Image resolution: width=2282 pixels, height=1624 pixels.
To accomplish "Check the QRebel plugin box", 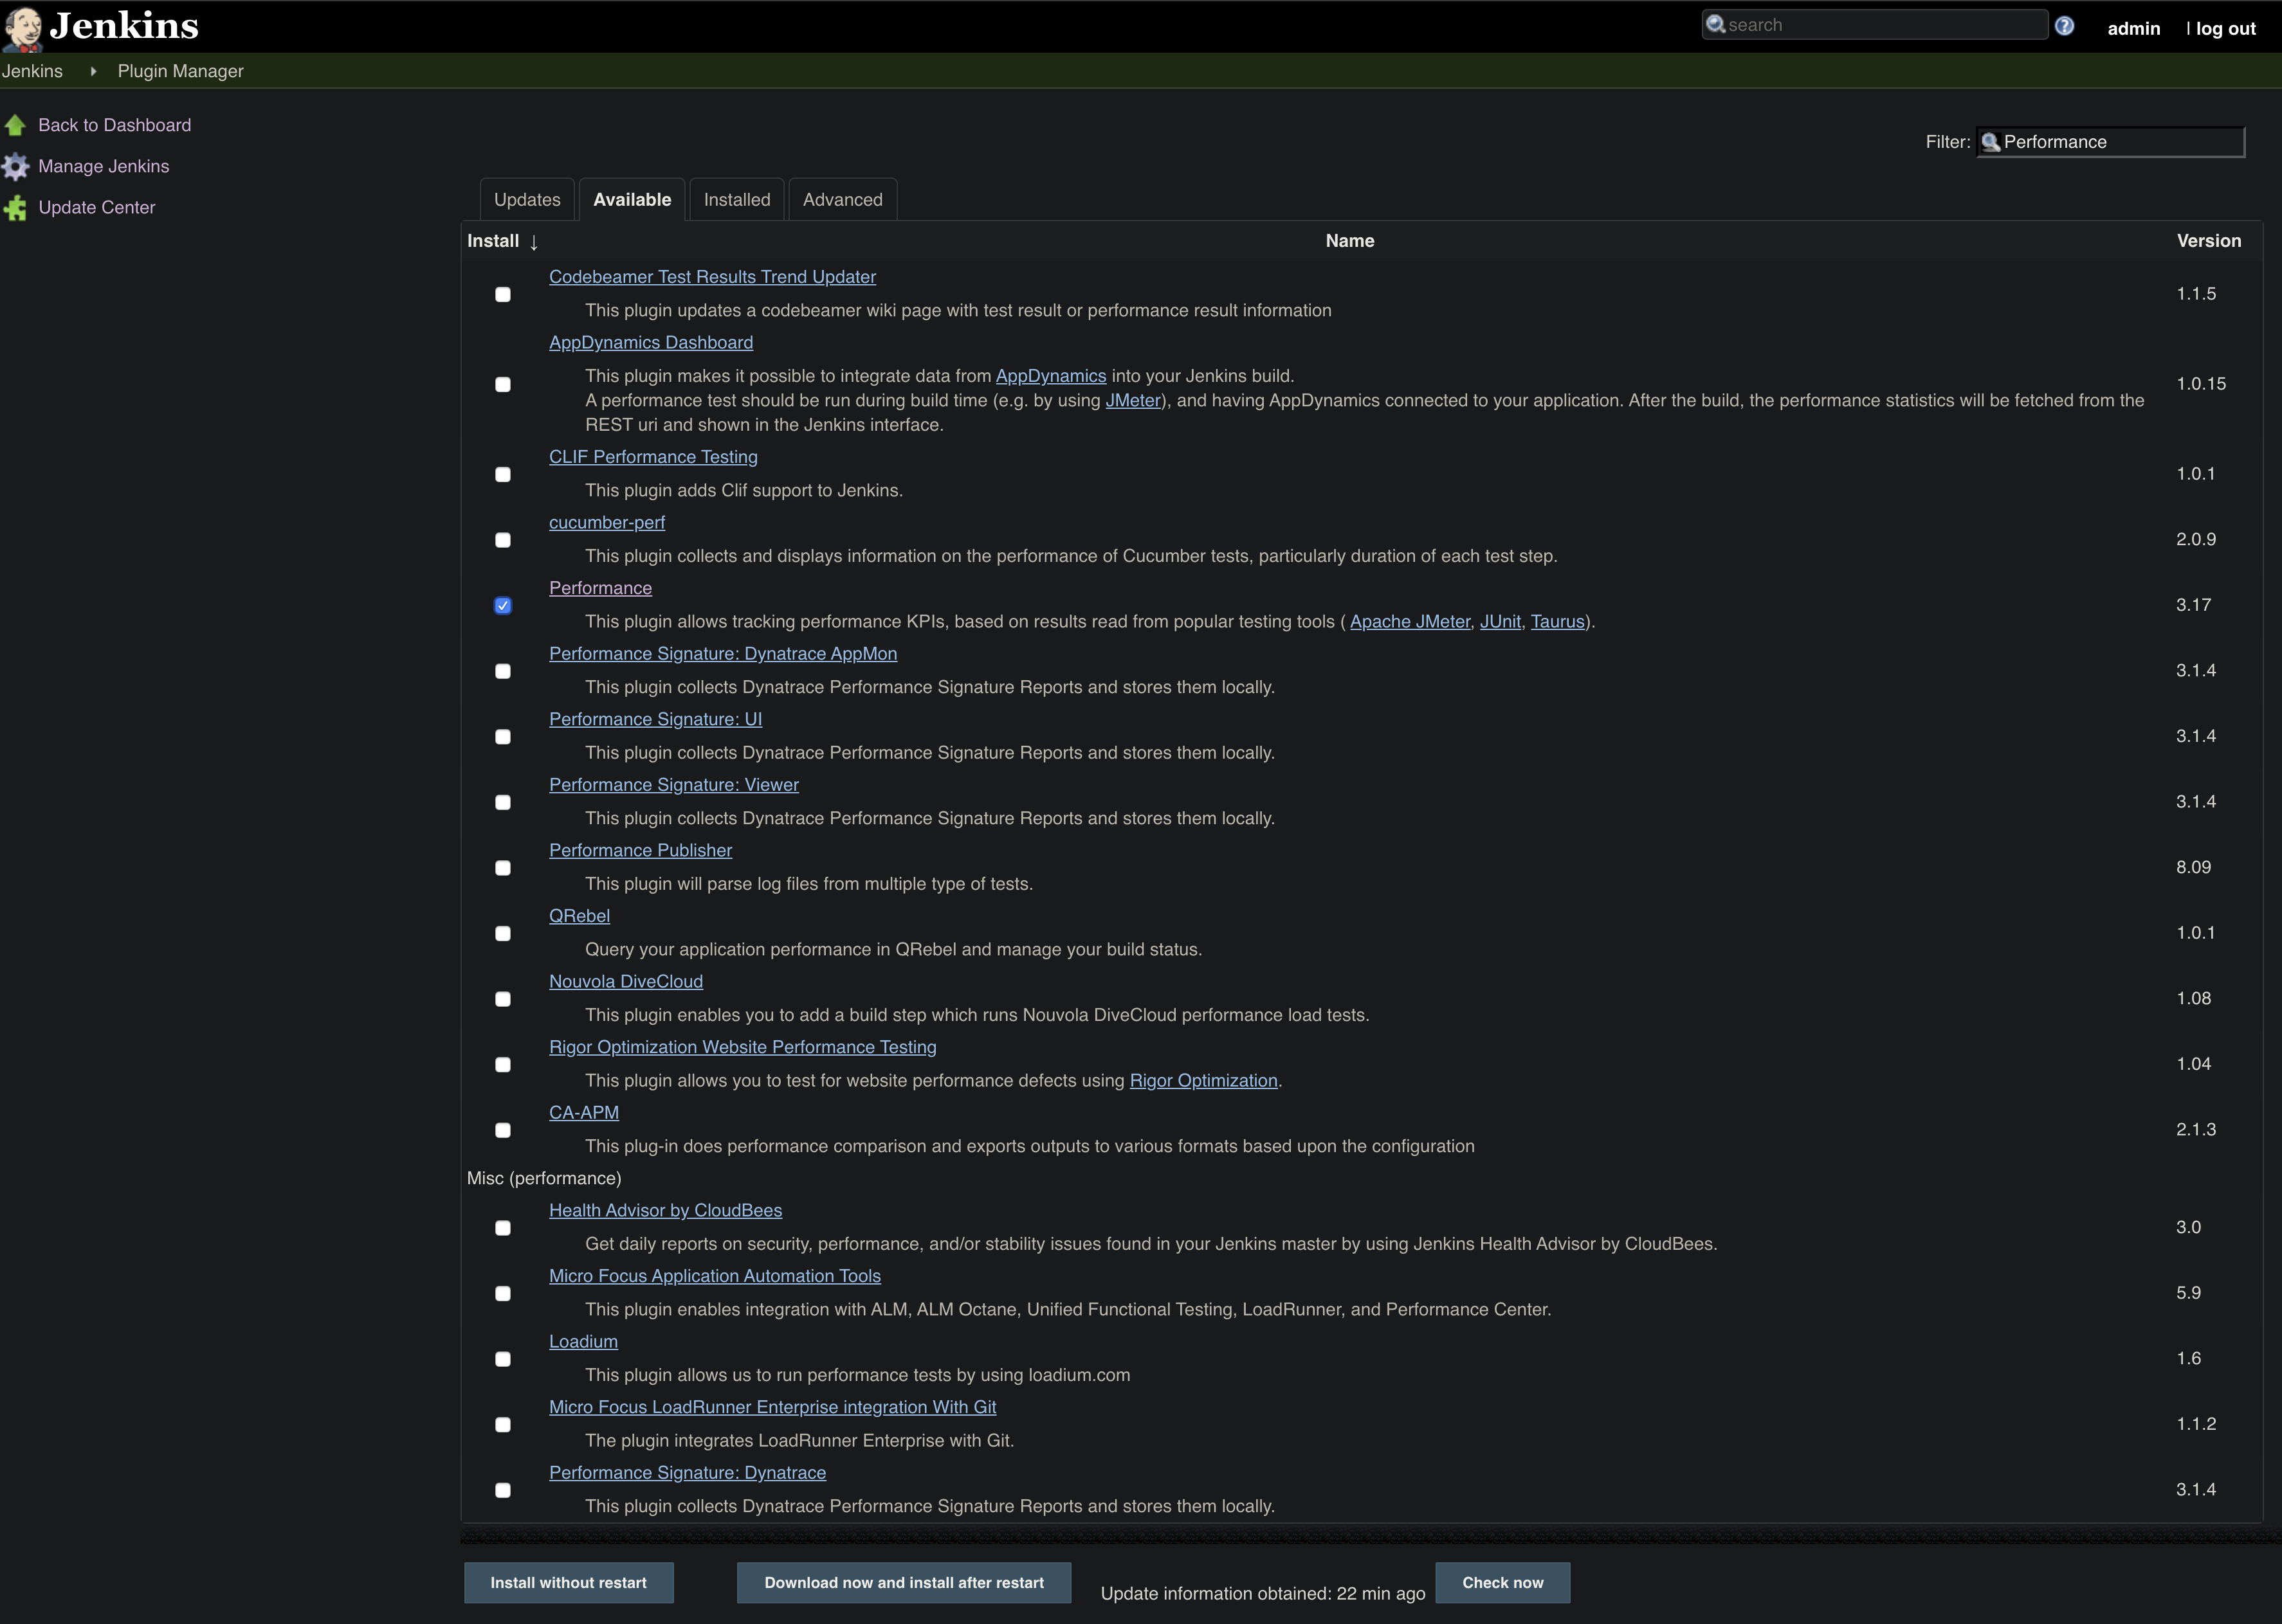I will pos(503,933).
